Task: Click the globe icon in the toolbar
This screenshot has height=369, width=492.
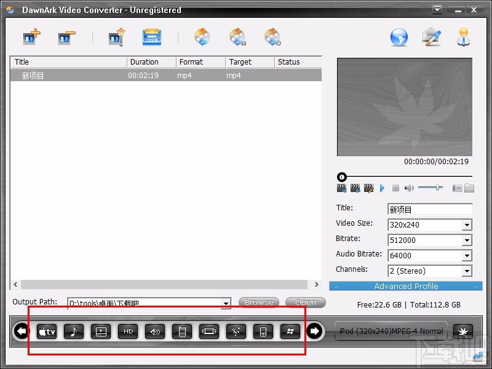Action: point(399,37)
